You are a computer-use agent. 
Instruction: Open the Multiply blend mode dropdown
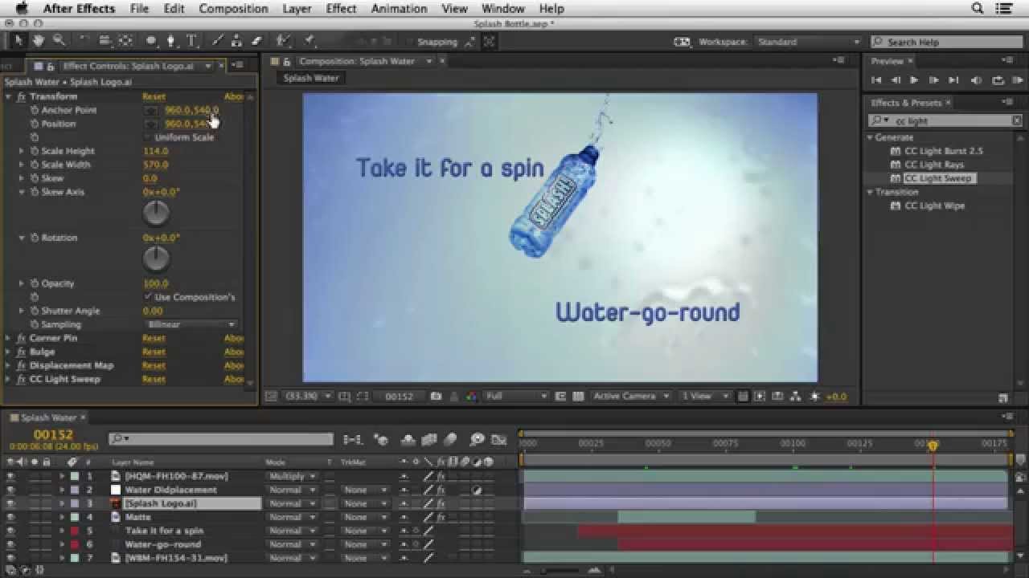(x=292, y=476)
